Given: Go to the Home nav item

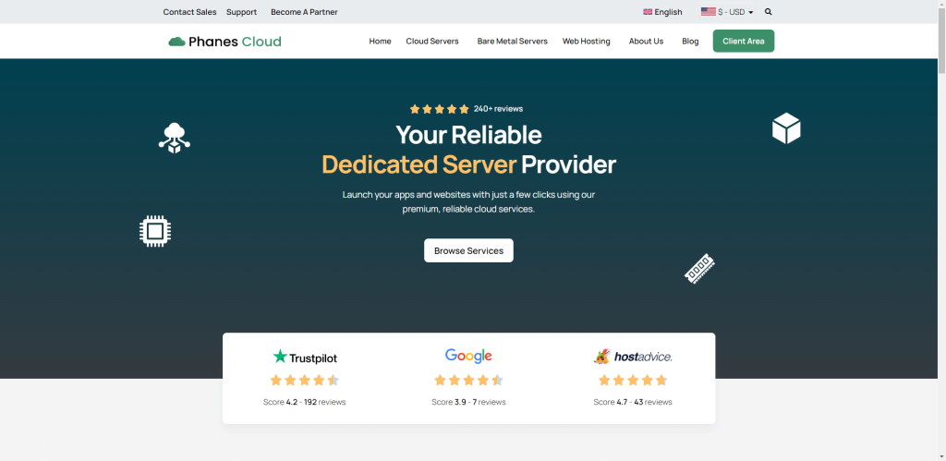Looking at the screenshot, I should pos(380,41).
